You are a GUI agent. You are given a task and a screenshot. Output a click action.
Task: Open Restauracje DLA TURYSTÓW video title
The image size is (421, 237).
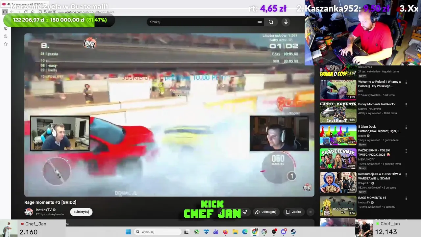pos(380,176)
